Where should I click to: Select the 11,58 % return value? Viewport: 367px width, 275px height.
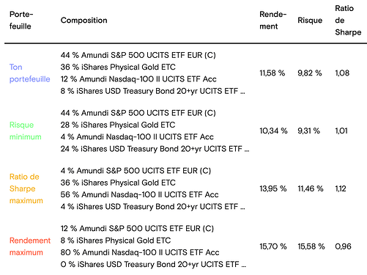coord(272,73)
